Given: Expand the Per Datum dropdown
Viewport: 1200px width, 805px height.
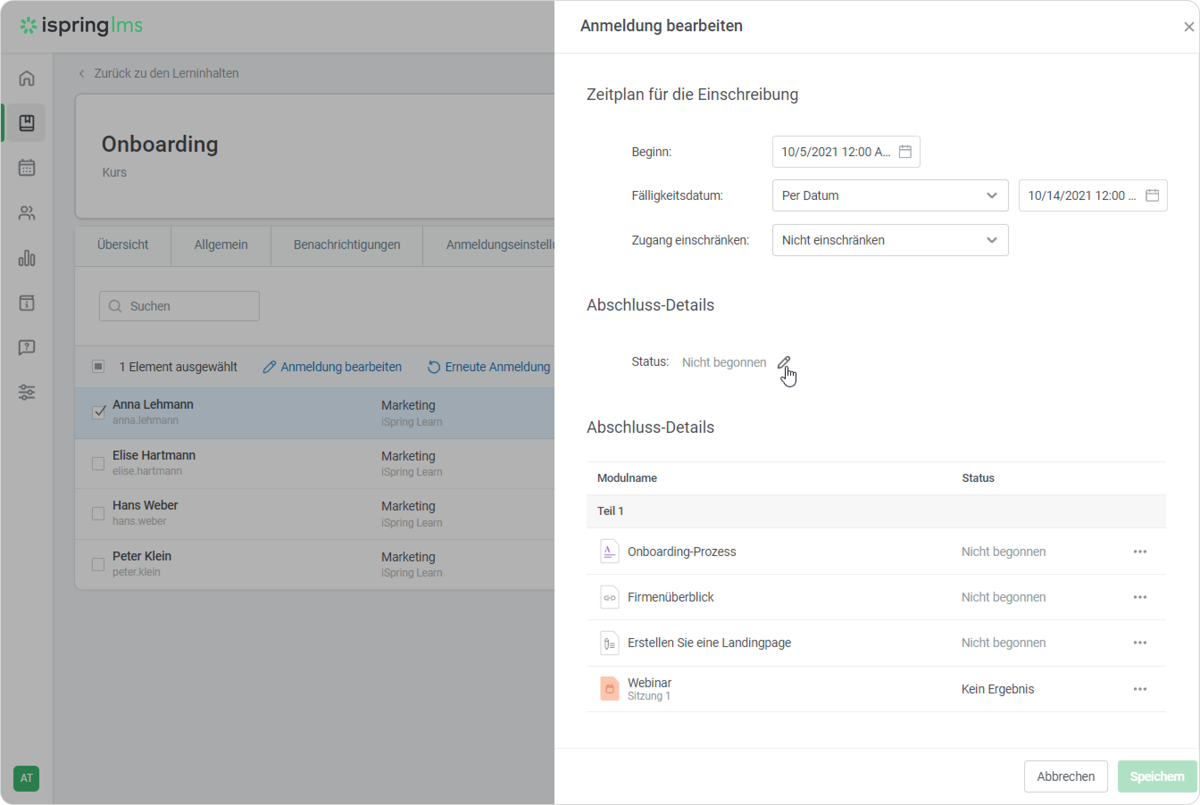Looking at the screenshot, I should (x=889, y=195).
